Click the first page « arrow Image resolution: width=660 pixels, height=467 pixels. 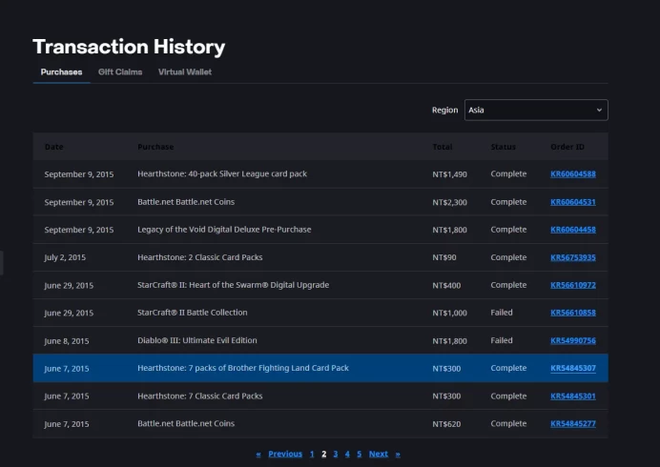coord(258,455)
